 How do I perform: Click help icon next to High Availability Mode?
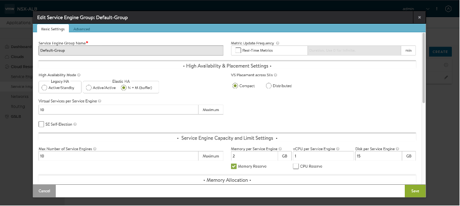coord(80,75)
